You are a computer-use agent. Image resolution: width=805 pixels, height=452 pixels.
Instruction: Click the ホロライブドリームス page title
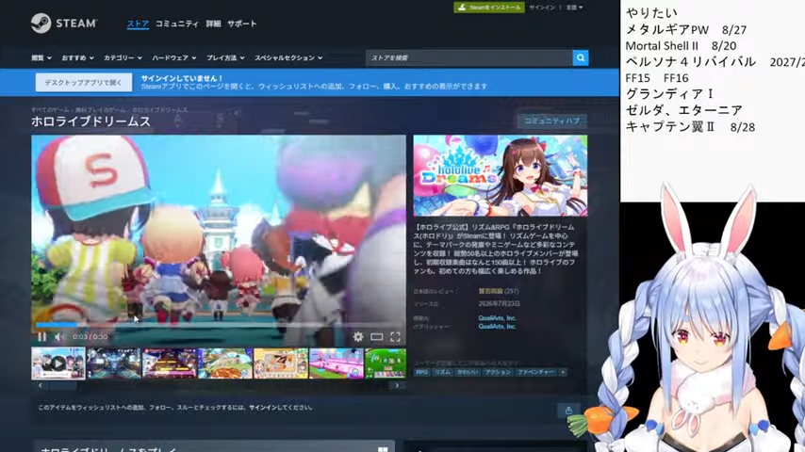pos(90,121)
